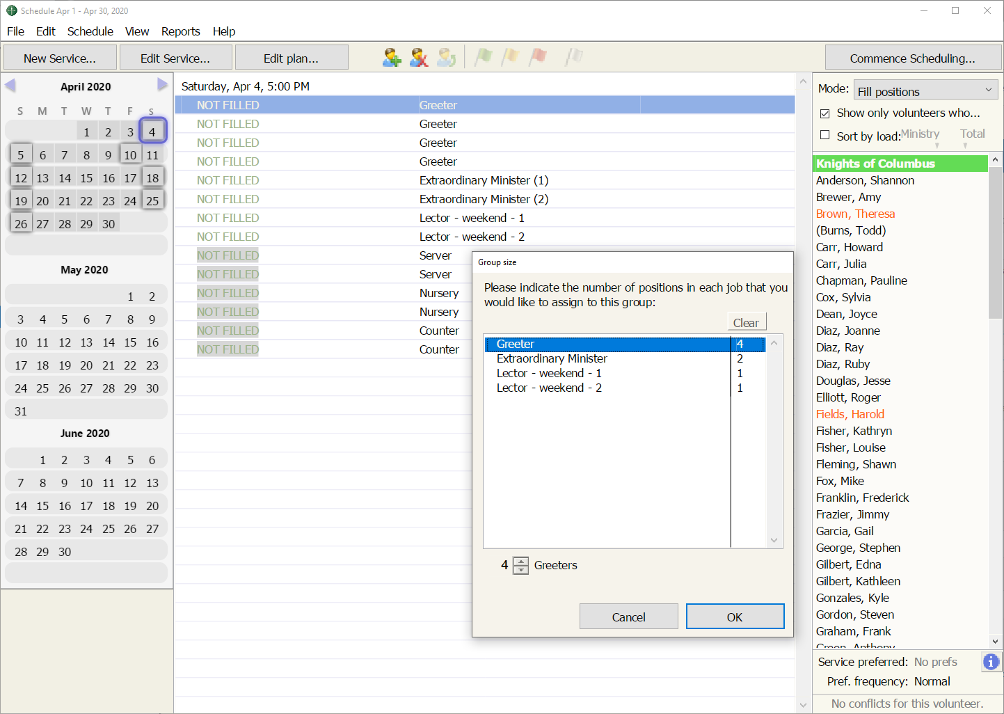This screenshot has height=714, width=1004.
Task: Open the Mode 'Fill positions' dropdown
Action: coord(925,90)
